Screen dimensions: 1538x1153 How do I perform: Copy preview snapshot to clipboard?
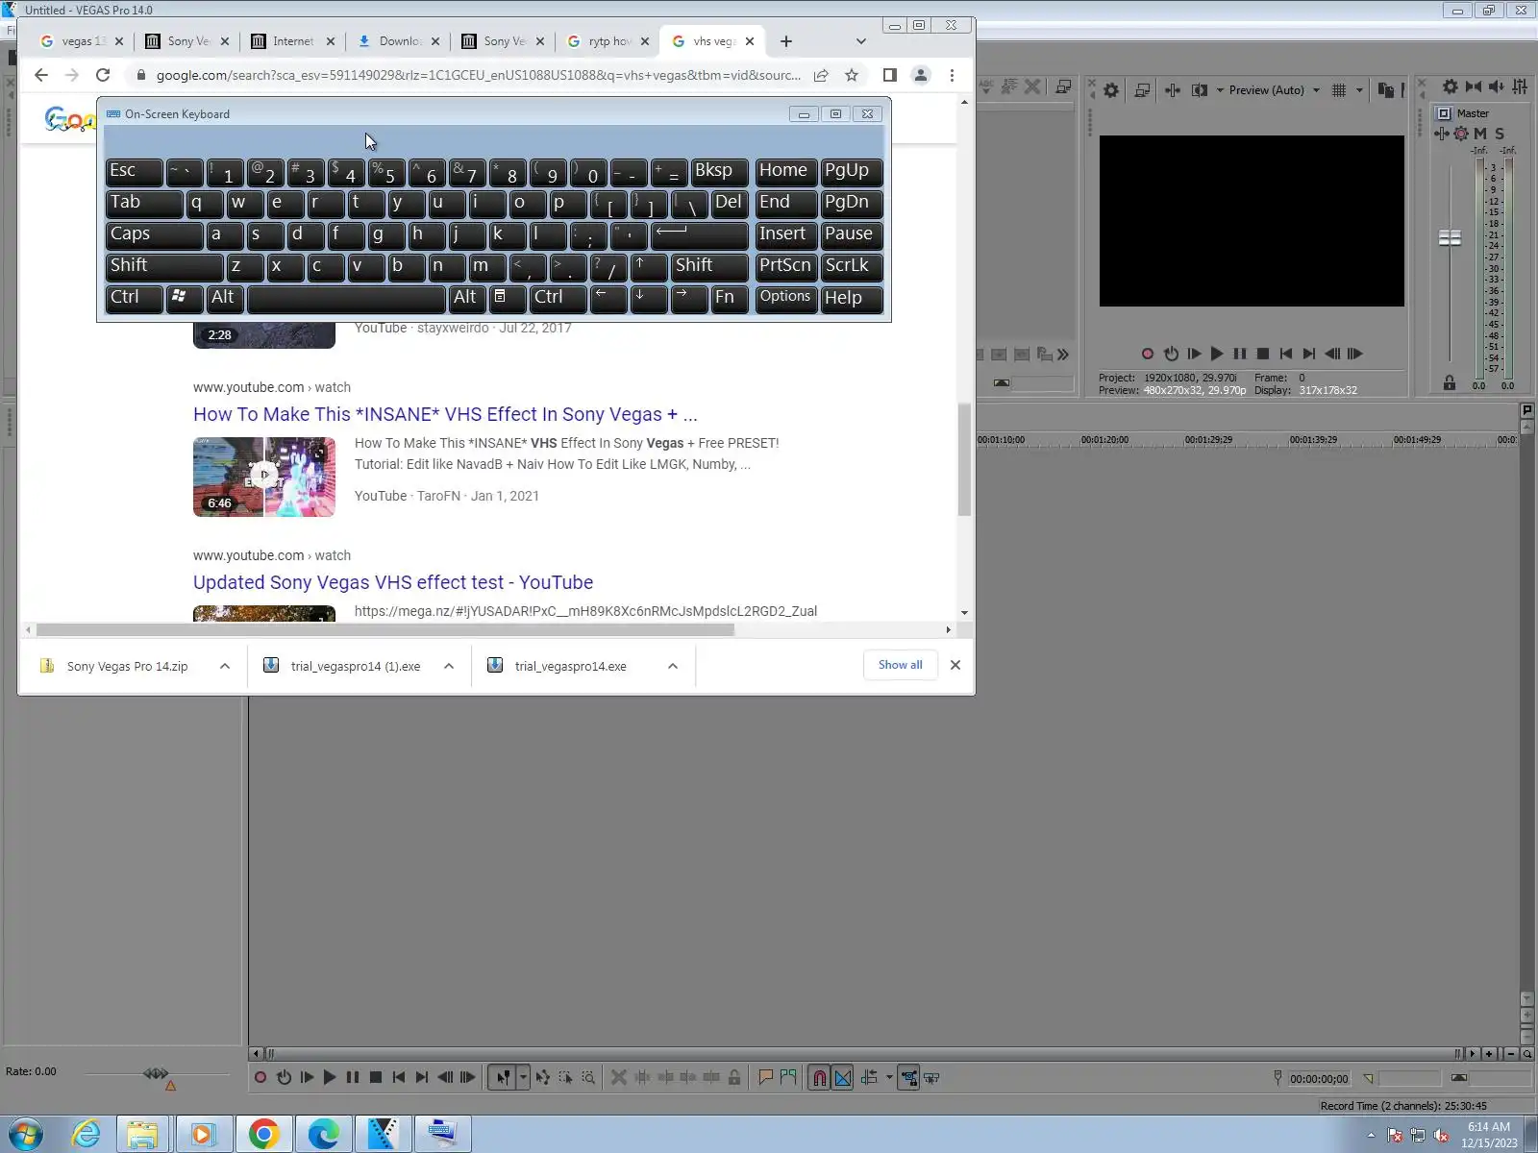(x=1385, y=90)
